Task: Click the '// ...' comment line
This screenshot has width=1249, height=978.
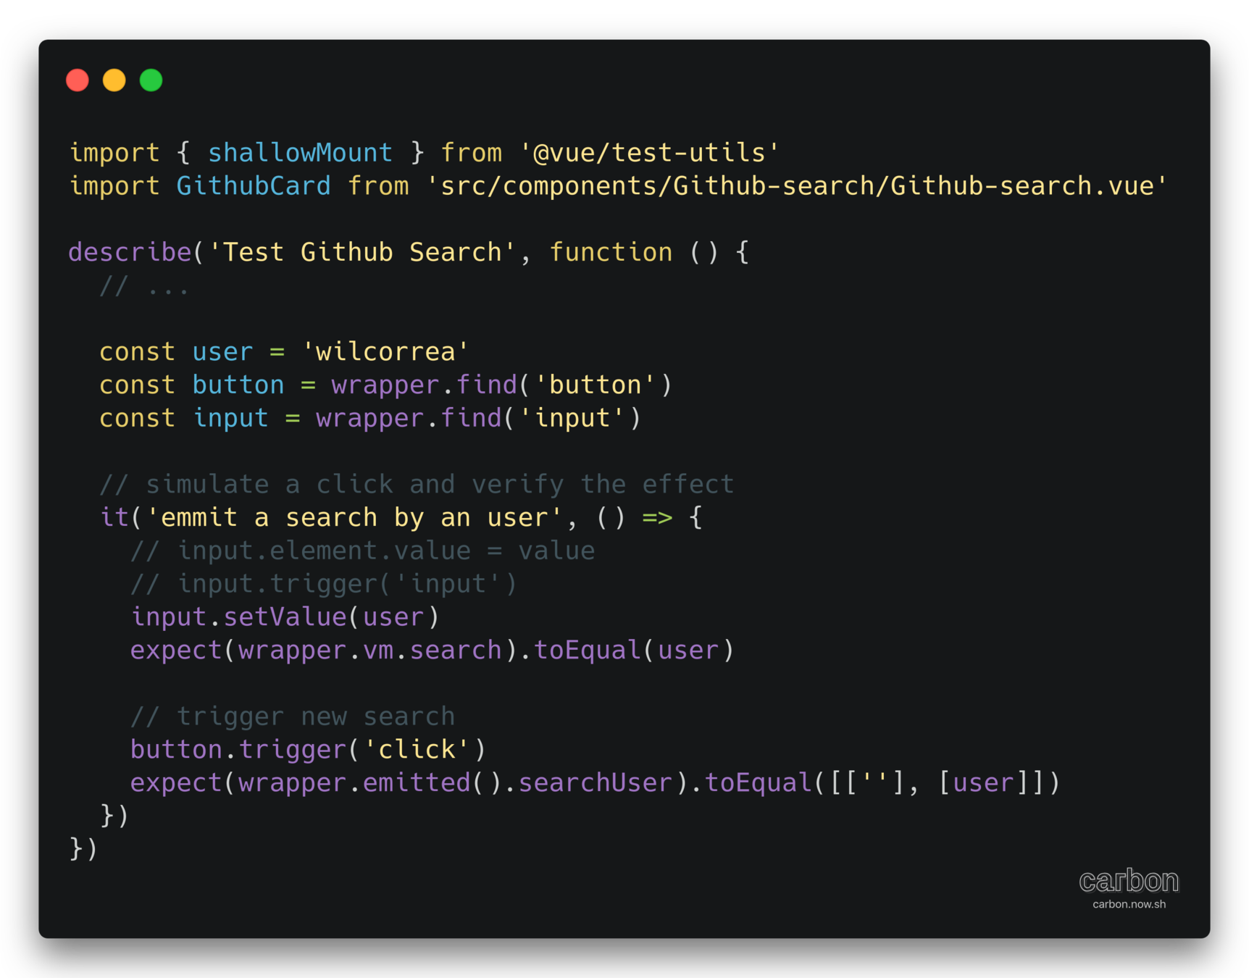Action: click(x=145, y=286)
